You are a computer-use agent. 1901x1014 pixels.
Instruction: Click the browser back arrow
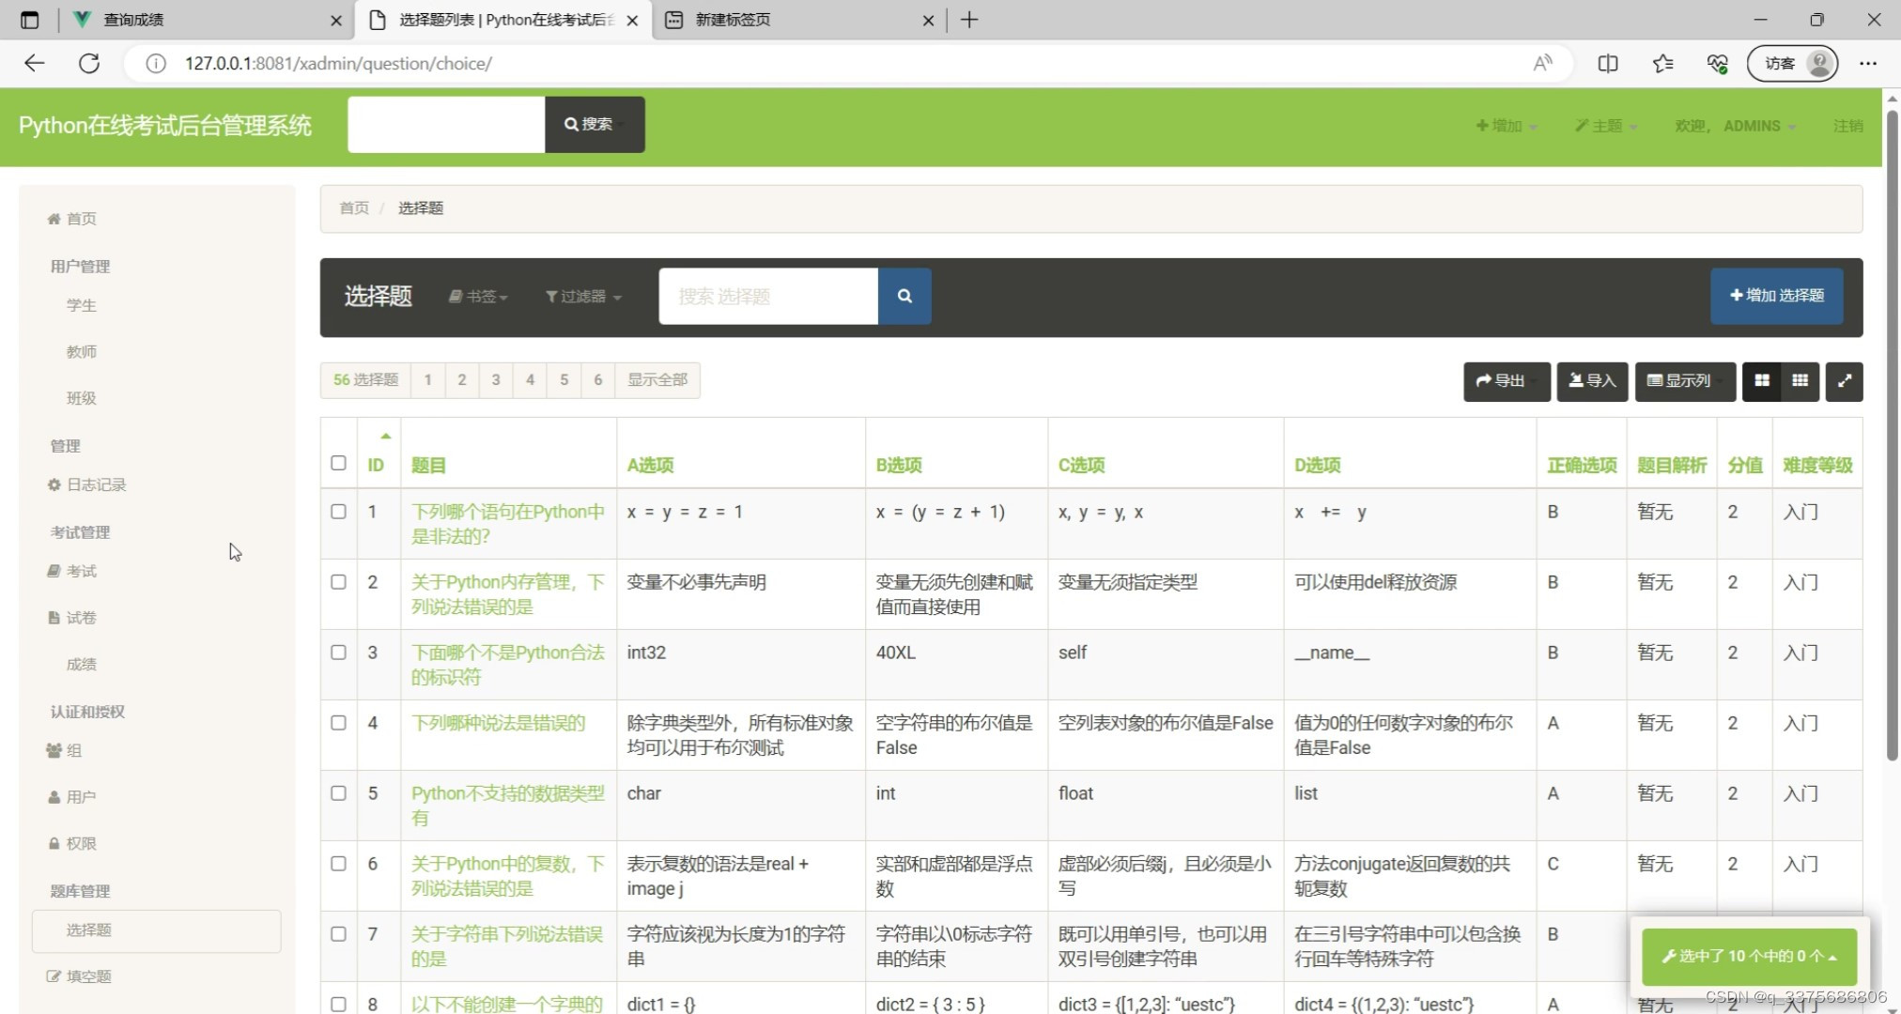click(35, 64)
